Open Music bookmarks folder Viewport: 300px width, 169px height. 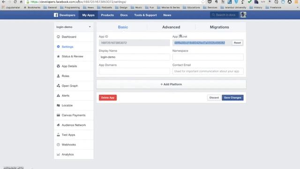pyautogui.click(x=136, y=8)
